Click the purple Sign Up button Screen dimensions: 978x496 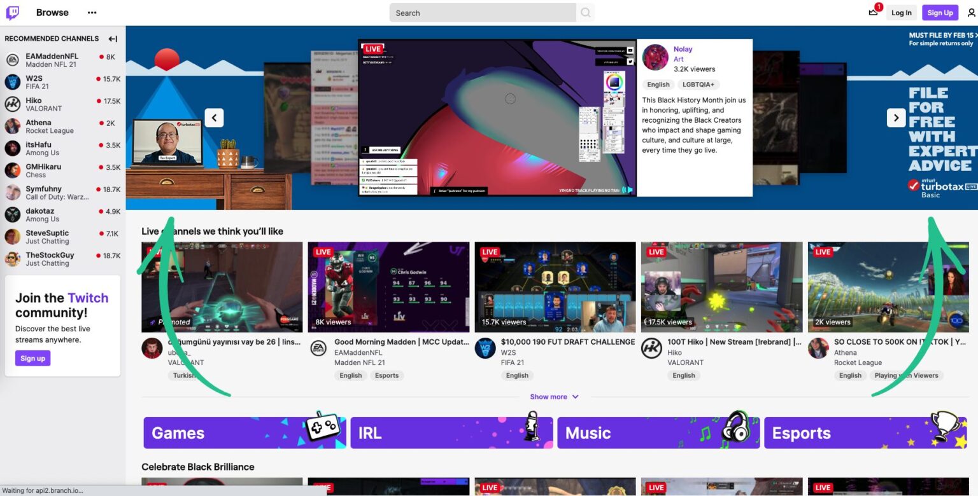click(x=940, y=12)
